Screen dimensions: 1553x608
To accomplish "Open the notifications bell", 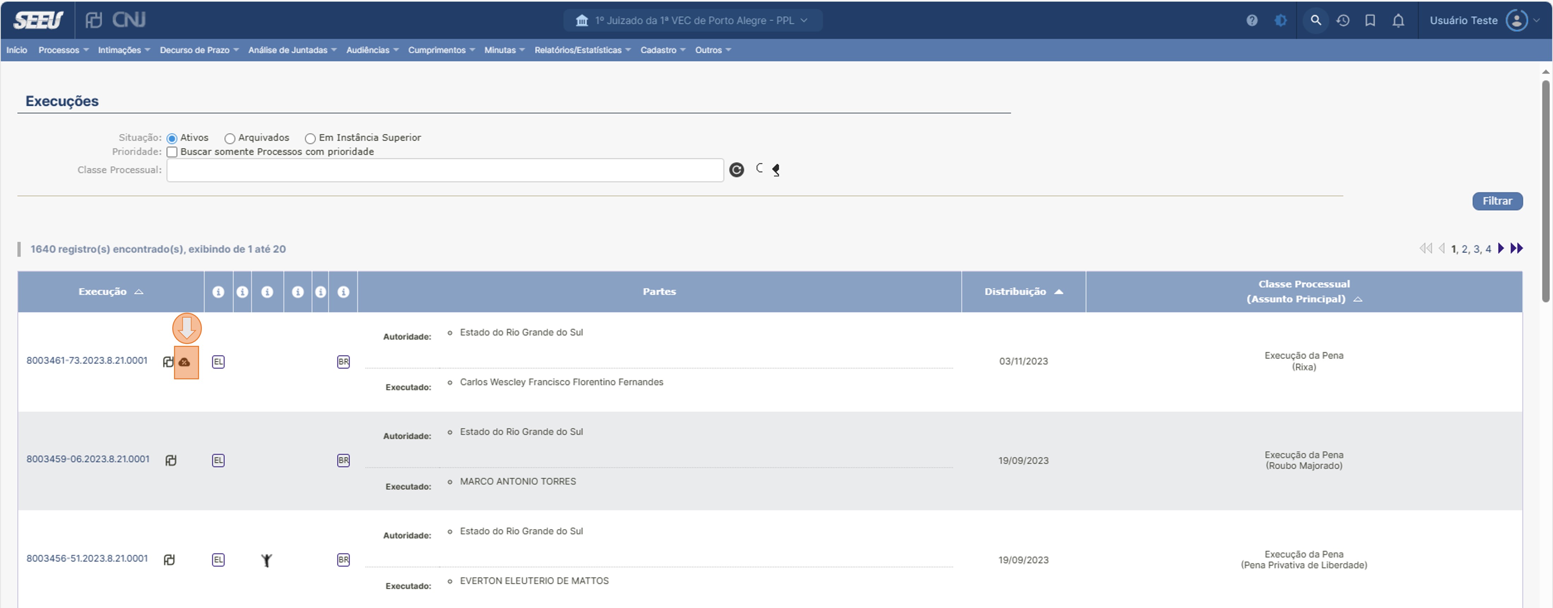I will (1398, 20).
